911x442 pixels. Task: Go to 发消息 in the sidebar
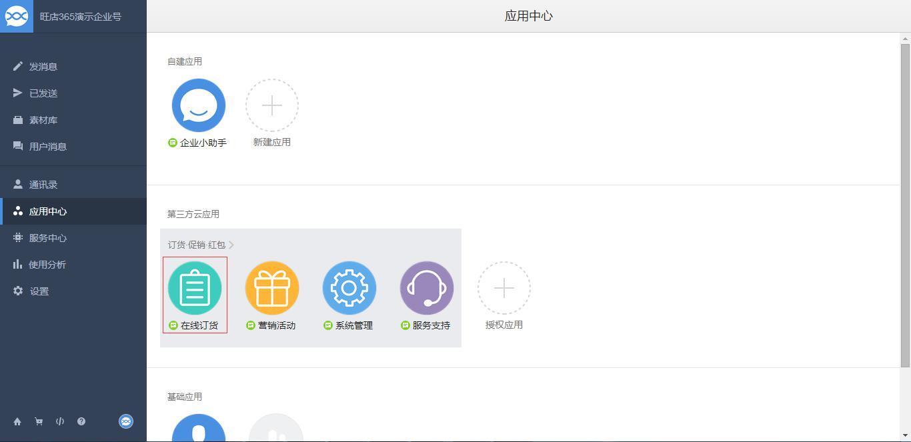43,67
